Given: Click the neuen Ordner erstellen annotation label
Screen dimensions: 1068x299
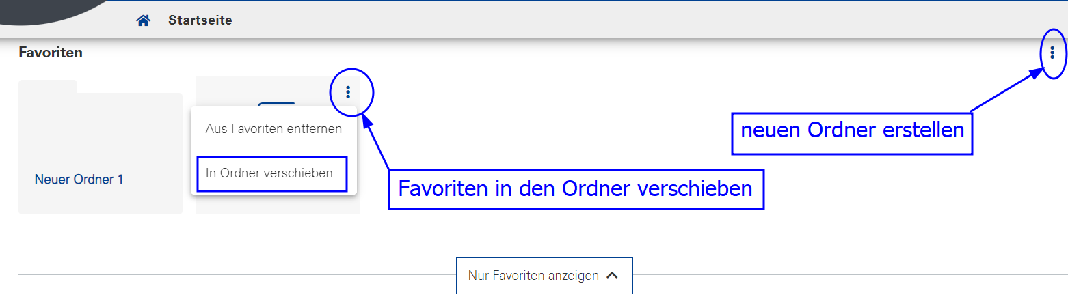Looking at the screenshot, I should (852, 130).
